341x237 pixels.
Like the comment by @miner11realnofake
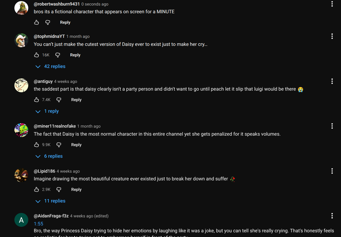click(x=37, y=145)
